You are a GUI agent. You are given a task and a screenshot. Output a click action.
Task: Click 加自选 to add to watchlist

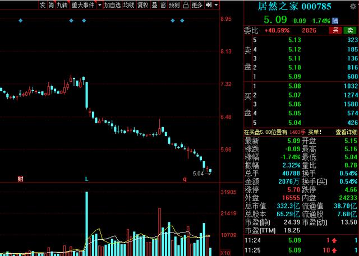click(x=112, y=5)
